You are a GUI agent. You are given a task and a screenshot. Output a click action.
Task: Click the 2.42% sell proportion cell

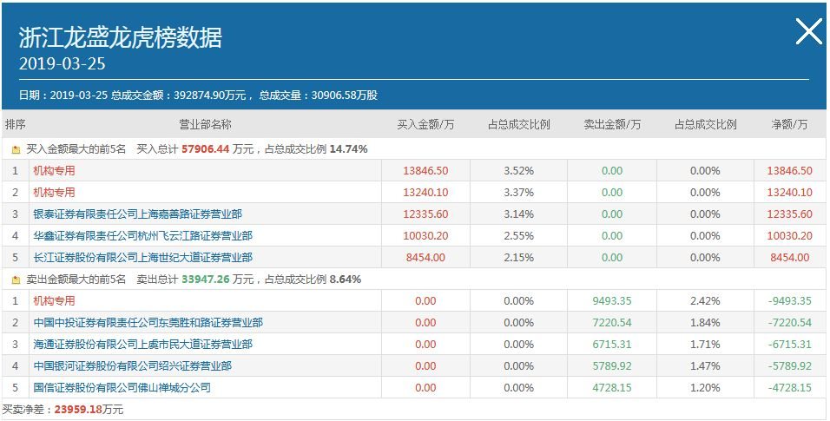tap(705, 301)
